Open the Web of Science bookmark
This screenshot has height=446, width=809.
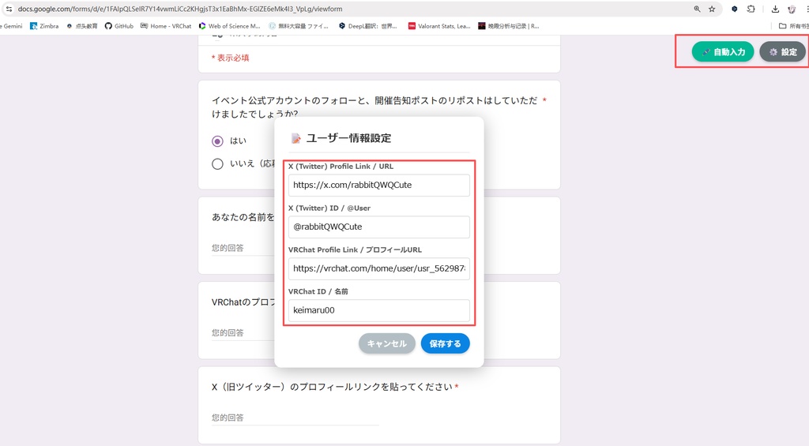[x=230, y=26]
